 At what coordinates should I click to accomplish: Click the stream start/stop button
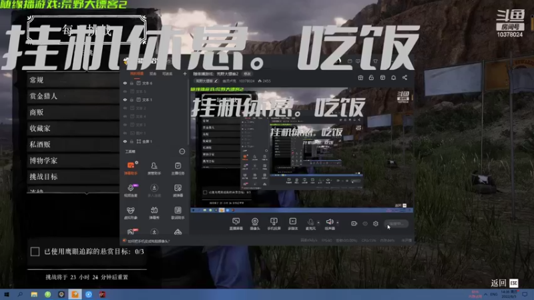396,224
